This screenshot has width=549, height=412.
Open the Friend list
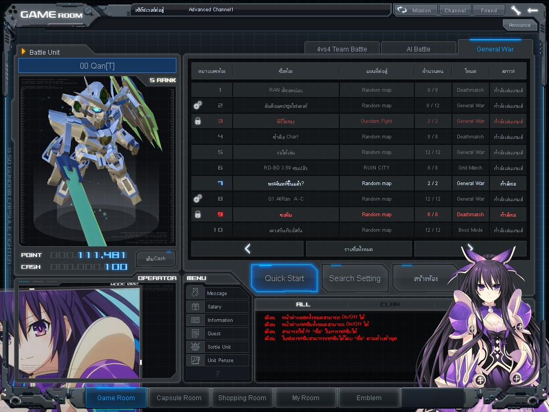point(489,10)
